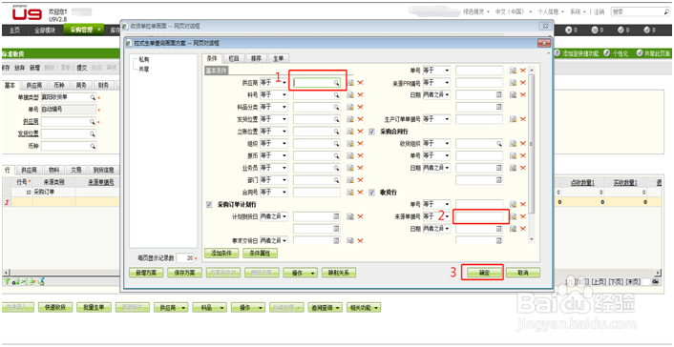Open the lookup magnifier in 业务员 field

(x=337, y=168)
